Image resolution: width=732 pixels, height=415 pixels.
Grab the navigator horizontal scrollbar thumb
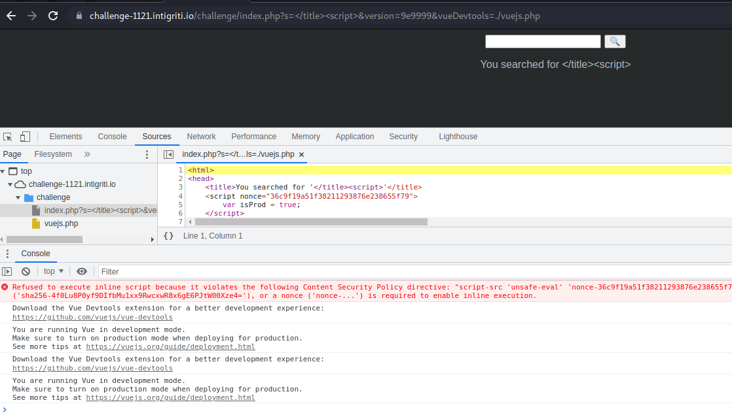[45, 239]
